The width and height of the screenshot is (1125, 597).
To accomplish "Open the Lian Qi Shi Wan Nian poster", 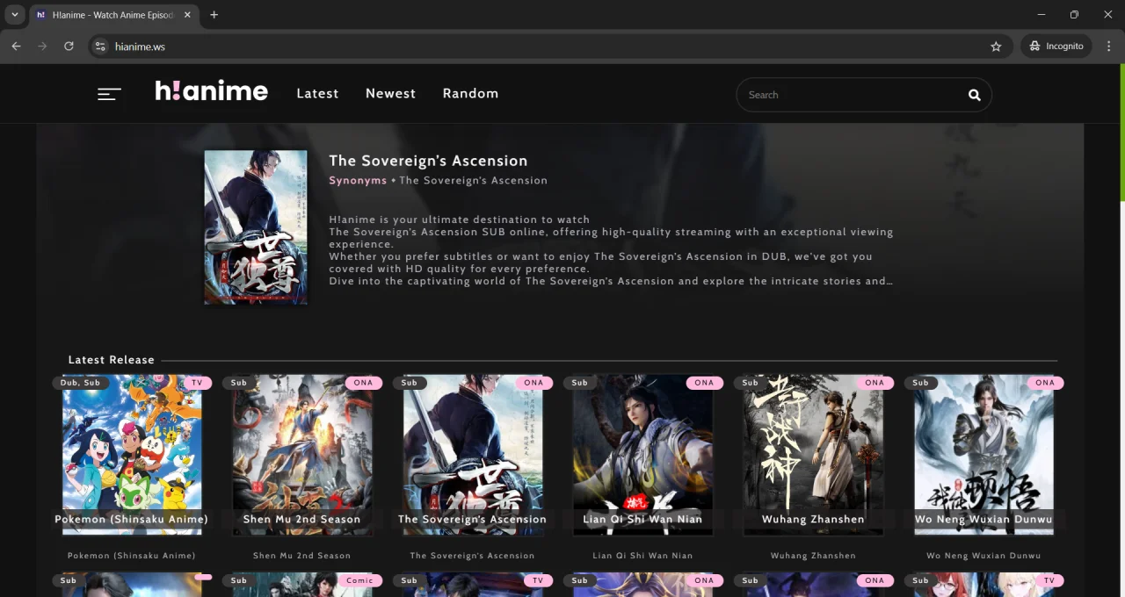I will [x=643, y=455].
